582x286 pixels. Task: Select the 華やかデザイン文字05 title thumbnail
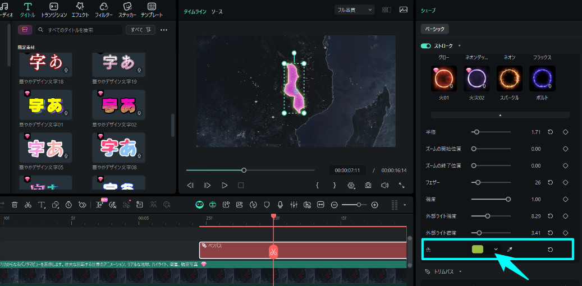45,147
